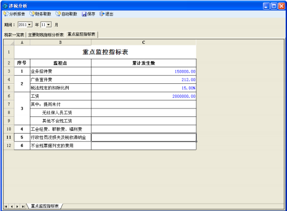This screenshot has height=211, width=287.
Task: Open the month 11 dropdown
Action: pos(49,25)
